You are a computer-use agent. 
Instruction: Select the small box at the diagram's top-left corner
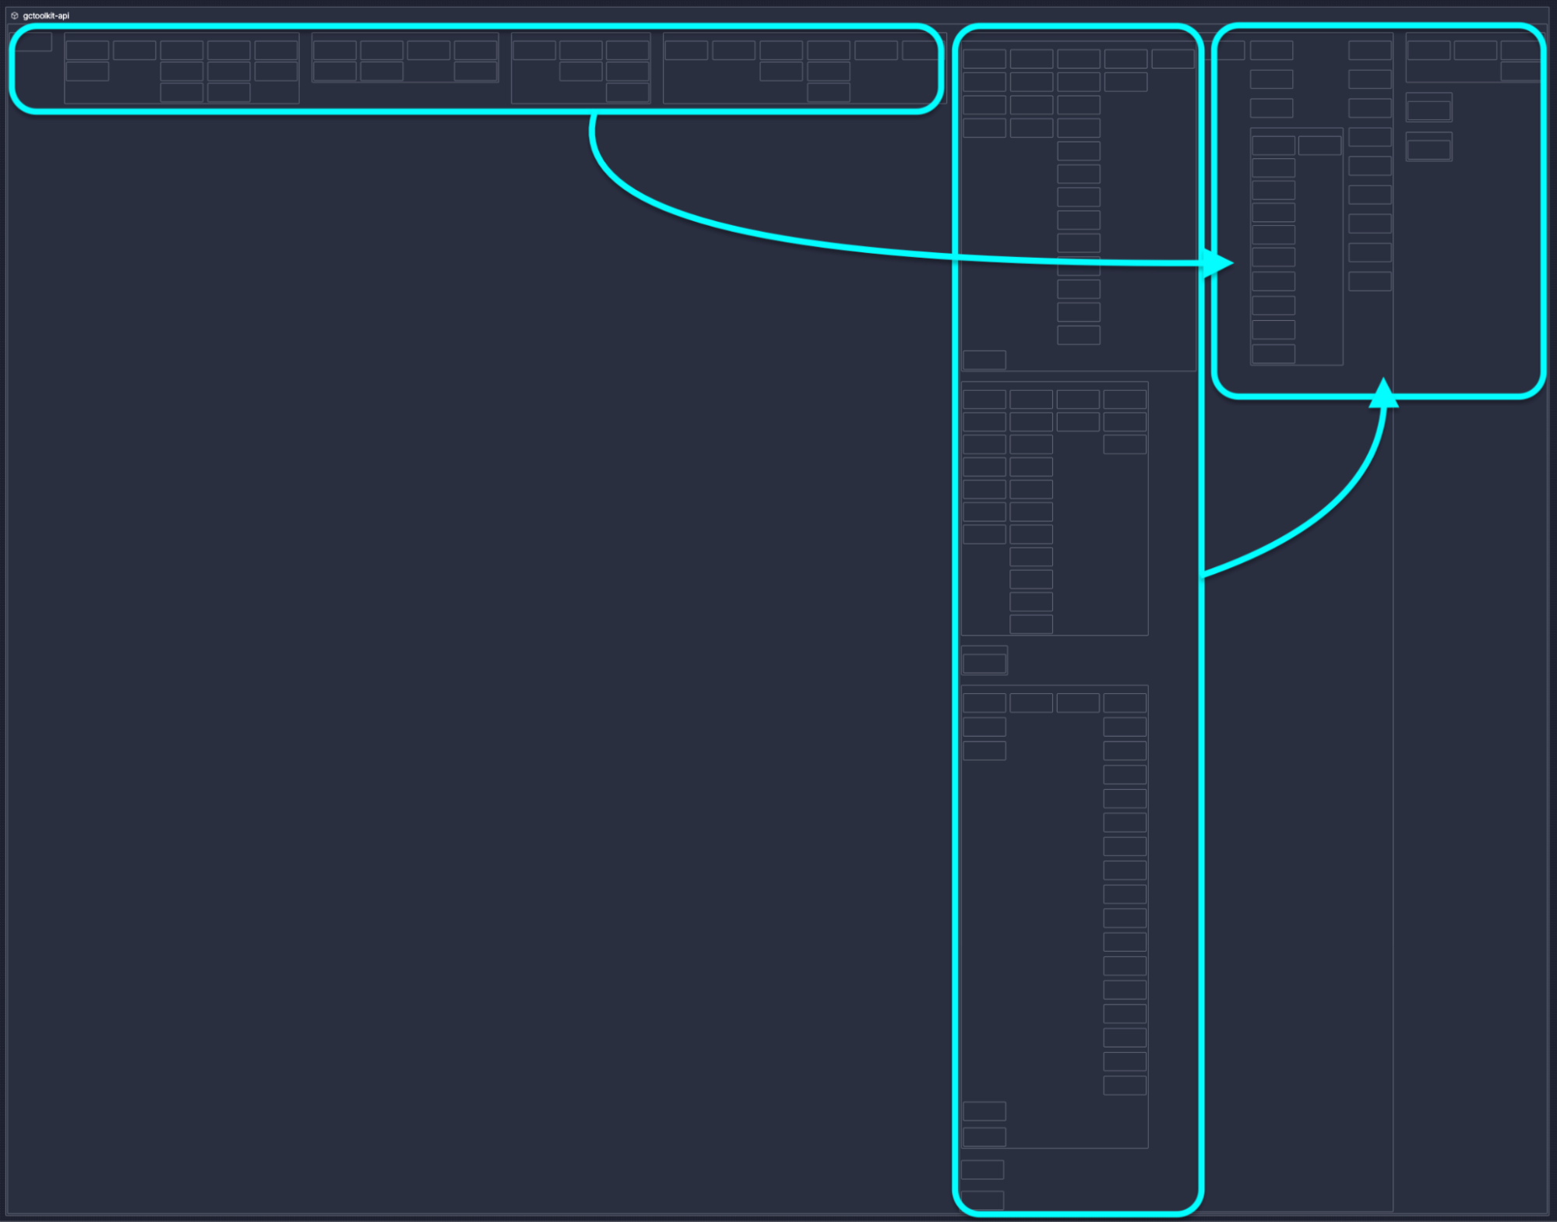pos(33,41)
